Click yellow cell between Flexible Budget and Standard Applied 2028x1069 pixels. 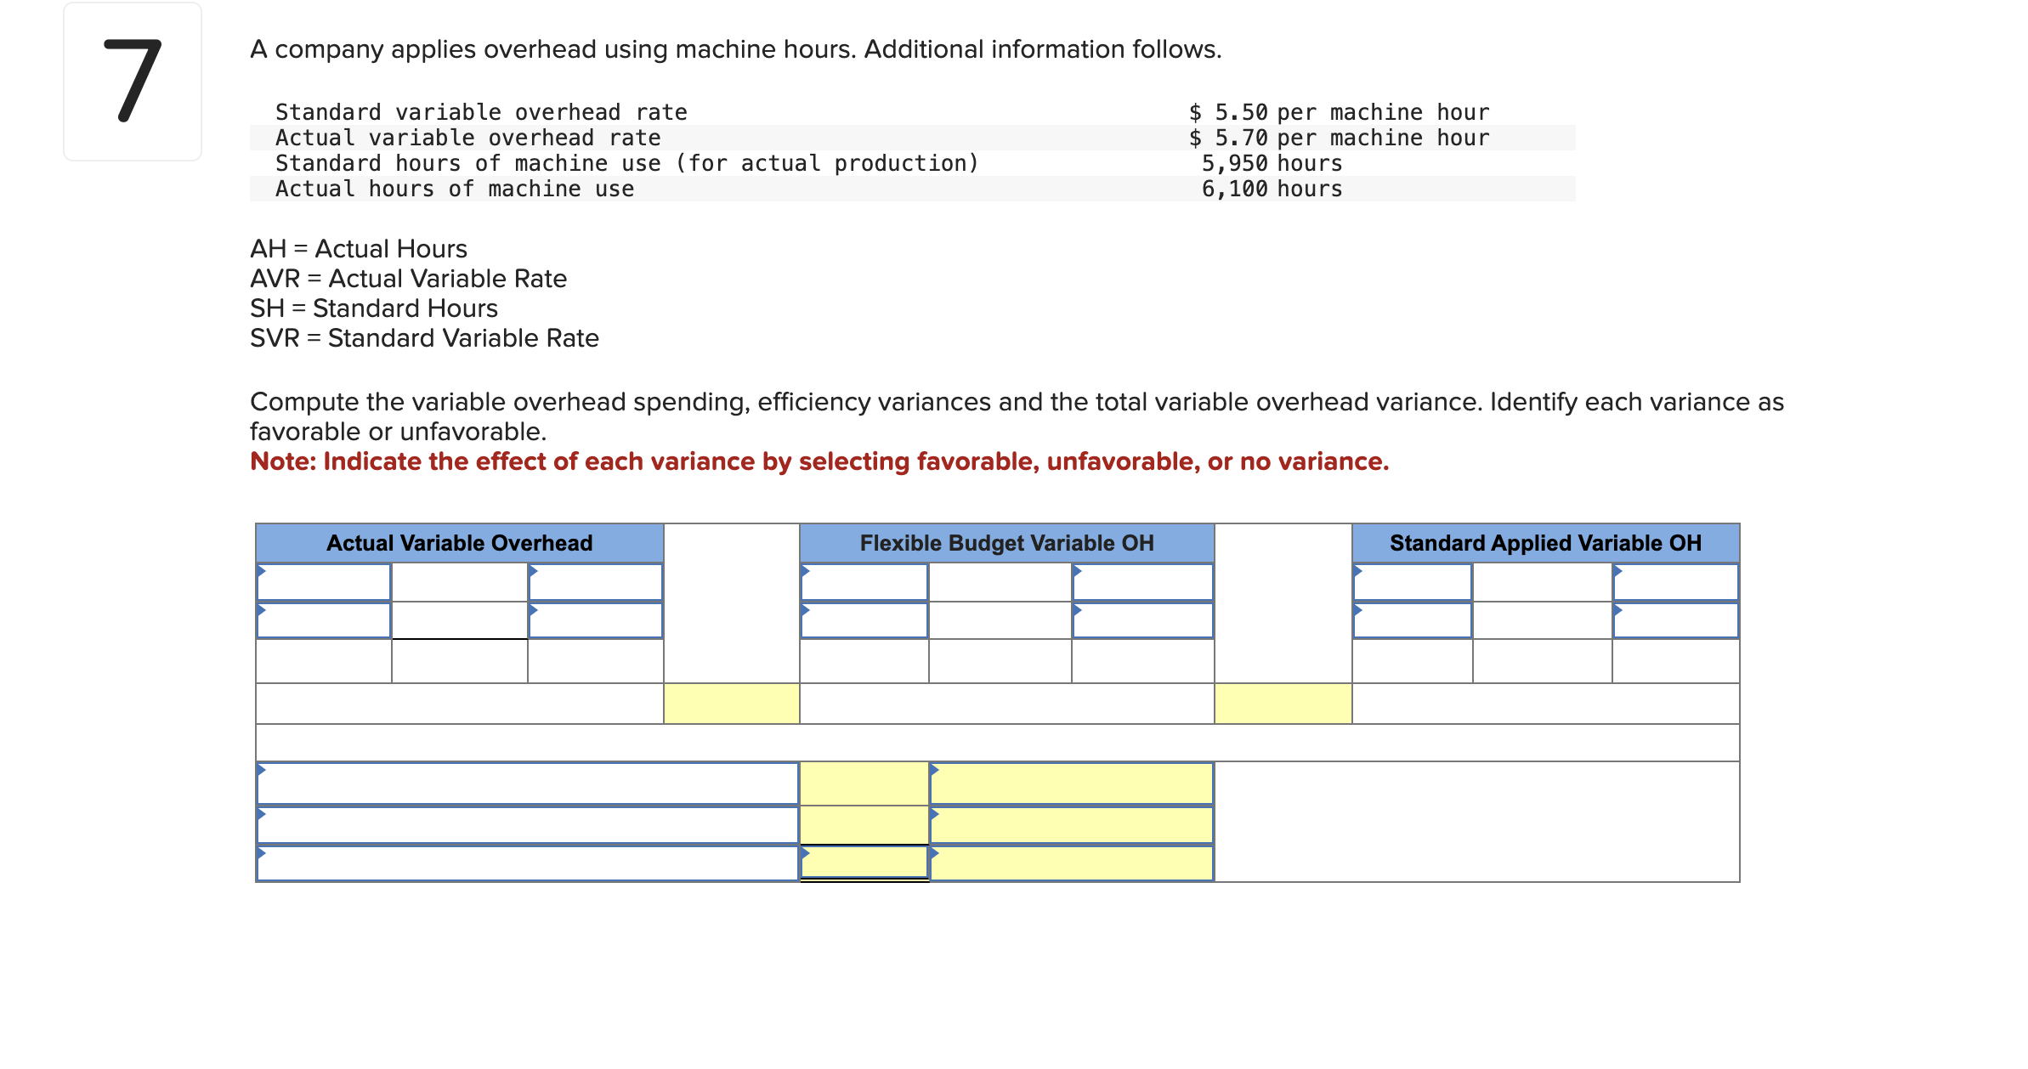click(x=1283, y=704)
